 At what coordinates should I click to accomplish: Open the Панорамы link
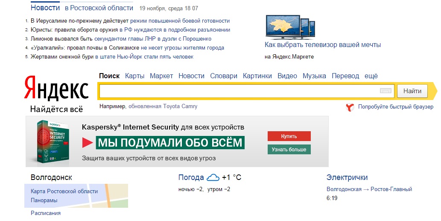tap(44, 200)
